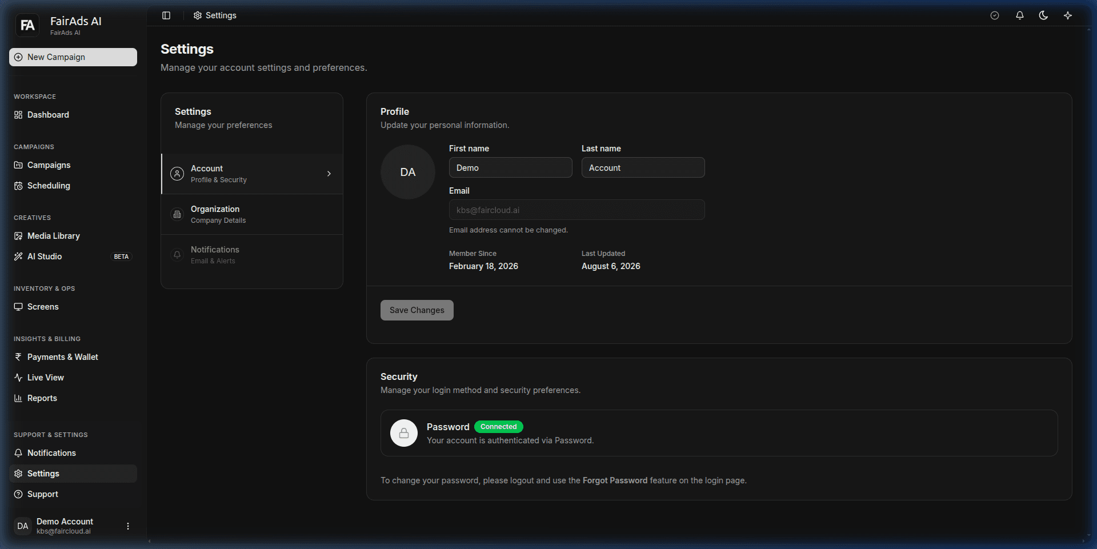Open Dashboard from sidebar
Viewport: 1097px width, 549px height.
click(73, 115)
